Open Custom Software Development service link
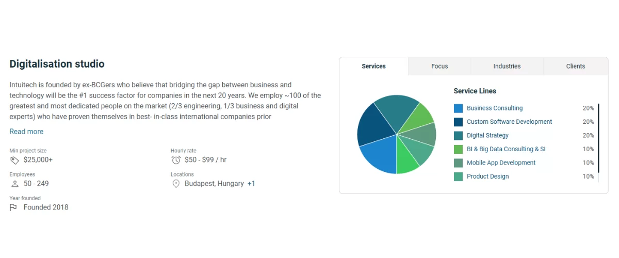The width and height of the screenshot is (619, 258). tap(509, 122)
